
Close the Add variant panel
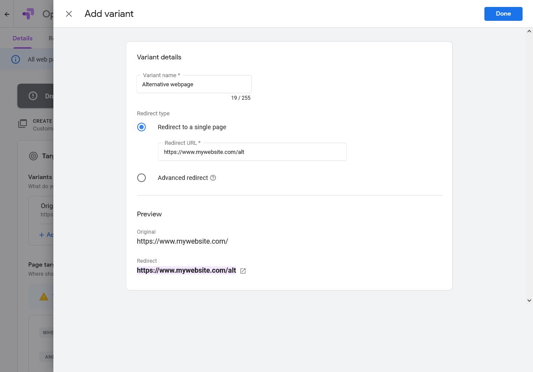[x=69, y=14]
